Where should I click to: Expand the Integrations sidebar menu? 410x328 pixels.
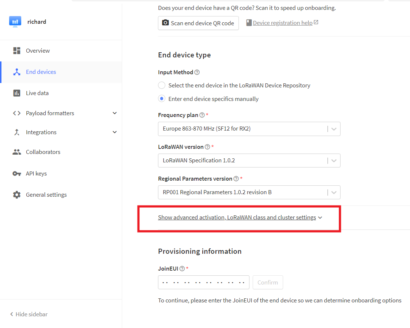click(x=114, y=132)
